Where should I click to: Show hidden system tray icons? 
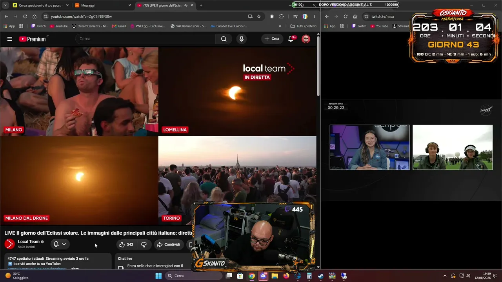click(x=445, y=276)
